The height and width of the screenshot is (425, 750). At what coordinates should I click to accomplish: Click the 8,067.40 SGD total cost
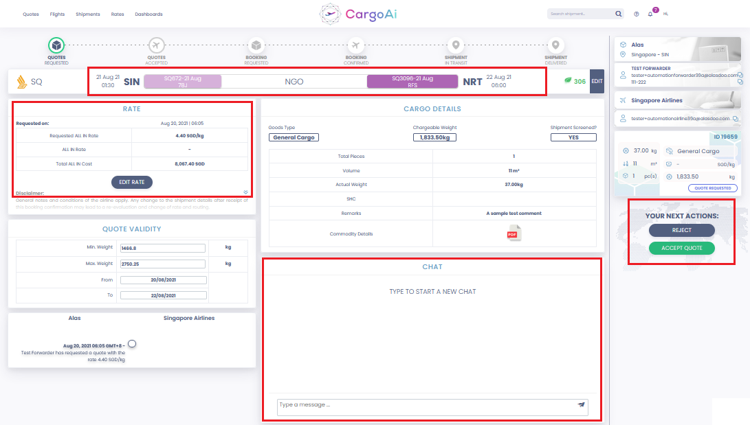[x=190, y=164]
